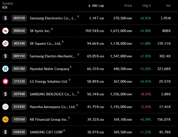Click the LG Energy Solution logo
Image resolution: width=178 pixels, height=137 pixels.
pos(5,81)
